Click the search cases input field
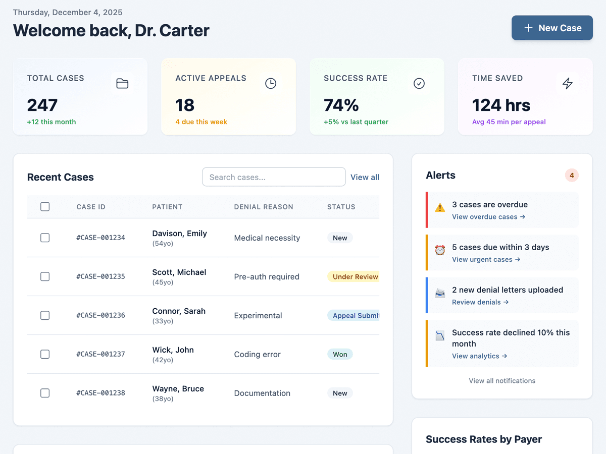The width and height of the screenshot is (606, 454). click(274, 177)
